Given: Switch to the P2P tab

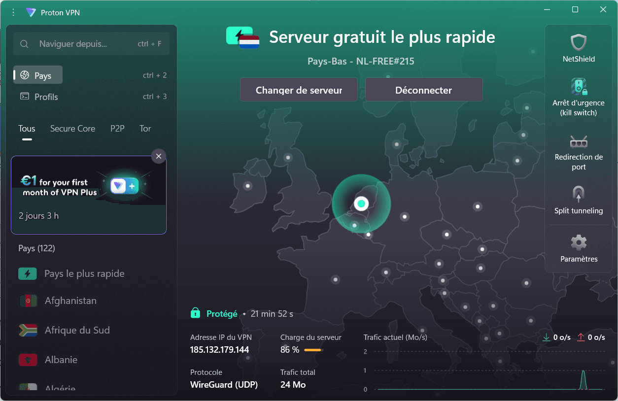Looking at the screenshot, I should [x=117, y=129].
